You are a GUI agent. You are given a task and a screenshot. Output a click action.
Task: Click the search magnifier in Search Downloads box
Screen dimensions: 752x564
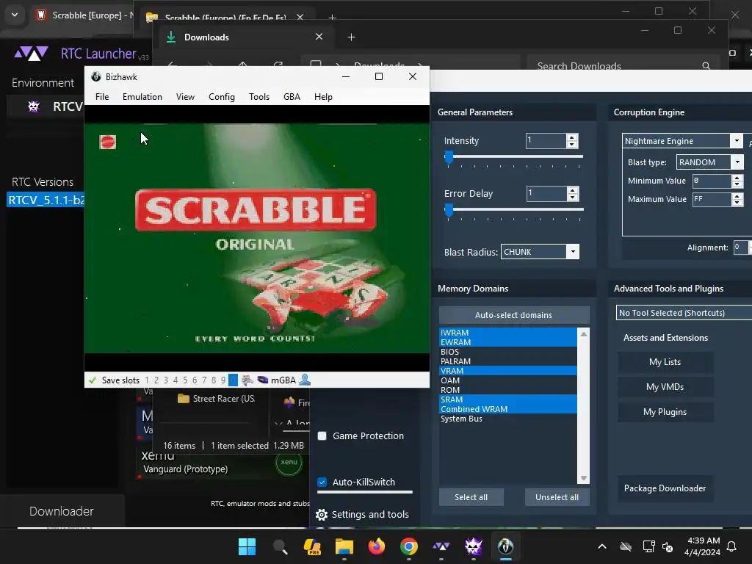(x=706, y=66)
